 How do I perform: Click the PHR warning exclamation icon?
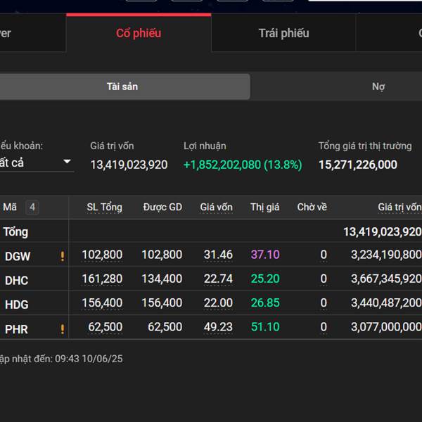(x=62, y=329)
